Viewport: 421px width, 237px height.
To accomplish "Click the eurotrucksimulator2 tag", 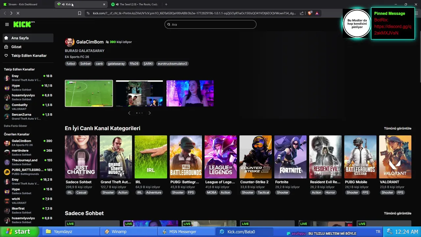I will pos(172,64).
